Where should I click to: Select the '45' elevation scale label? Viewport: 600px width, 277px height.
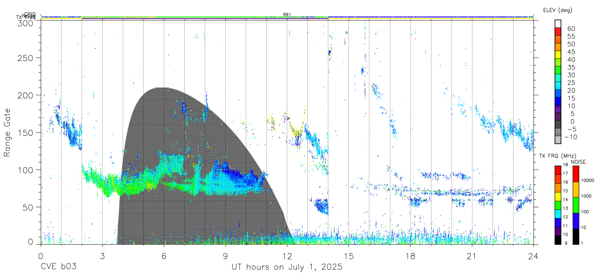click(571, 52)
